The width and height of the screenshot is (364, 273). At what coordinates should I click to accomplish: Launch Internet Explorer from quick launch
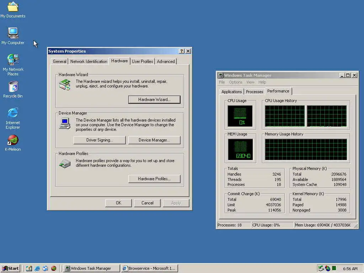pyautogui.click(x=37, y=268)
